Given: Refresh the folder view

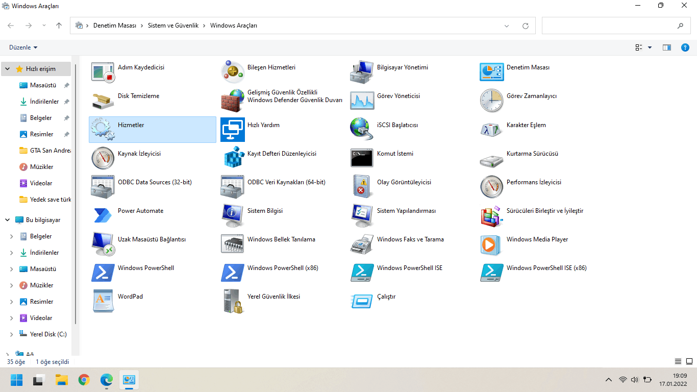Looking at the screenshot, I should click(526, 26).
